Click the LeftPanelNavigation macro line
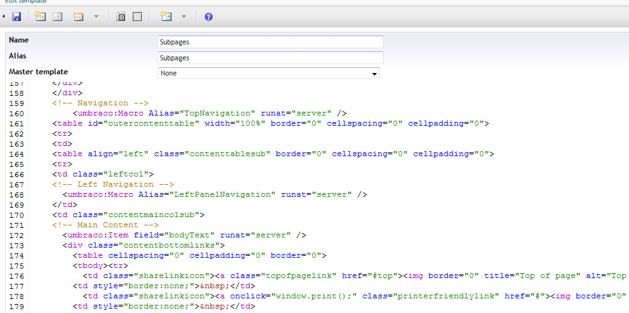Screen dimensions: 629x313 (x=215, y=194)
